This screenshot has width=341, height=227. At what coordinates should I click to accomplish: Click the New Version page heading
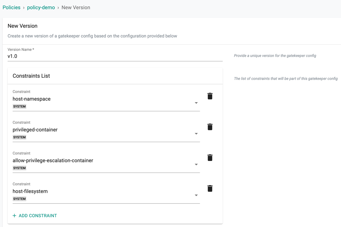tap(22, 26)
